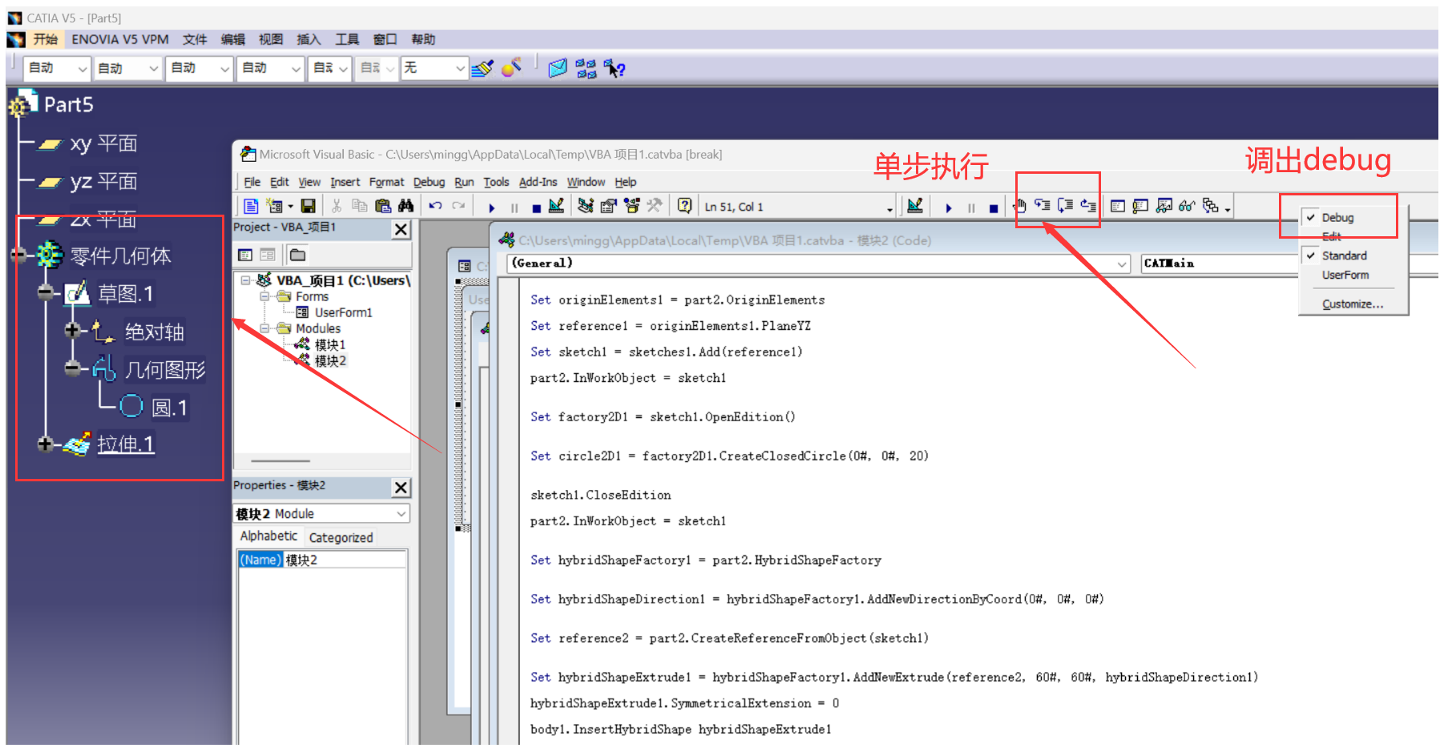Open the Run menu in VBA editor
Image resolution: width=1444 pixels, height=756 pixels.
coord(464,182)
